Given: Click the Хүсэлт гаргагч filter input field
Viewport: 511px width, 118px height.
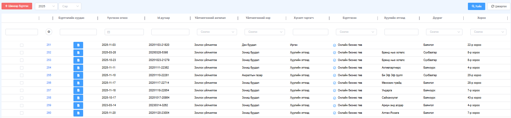Looking at the screenshot, I should pos(310,32).
